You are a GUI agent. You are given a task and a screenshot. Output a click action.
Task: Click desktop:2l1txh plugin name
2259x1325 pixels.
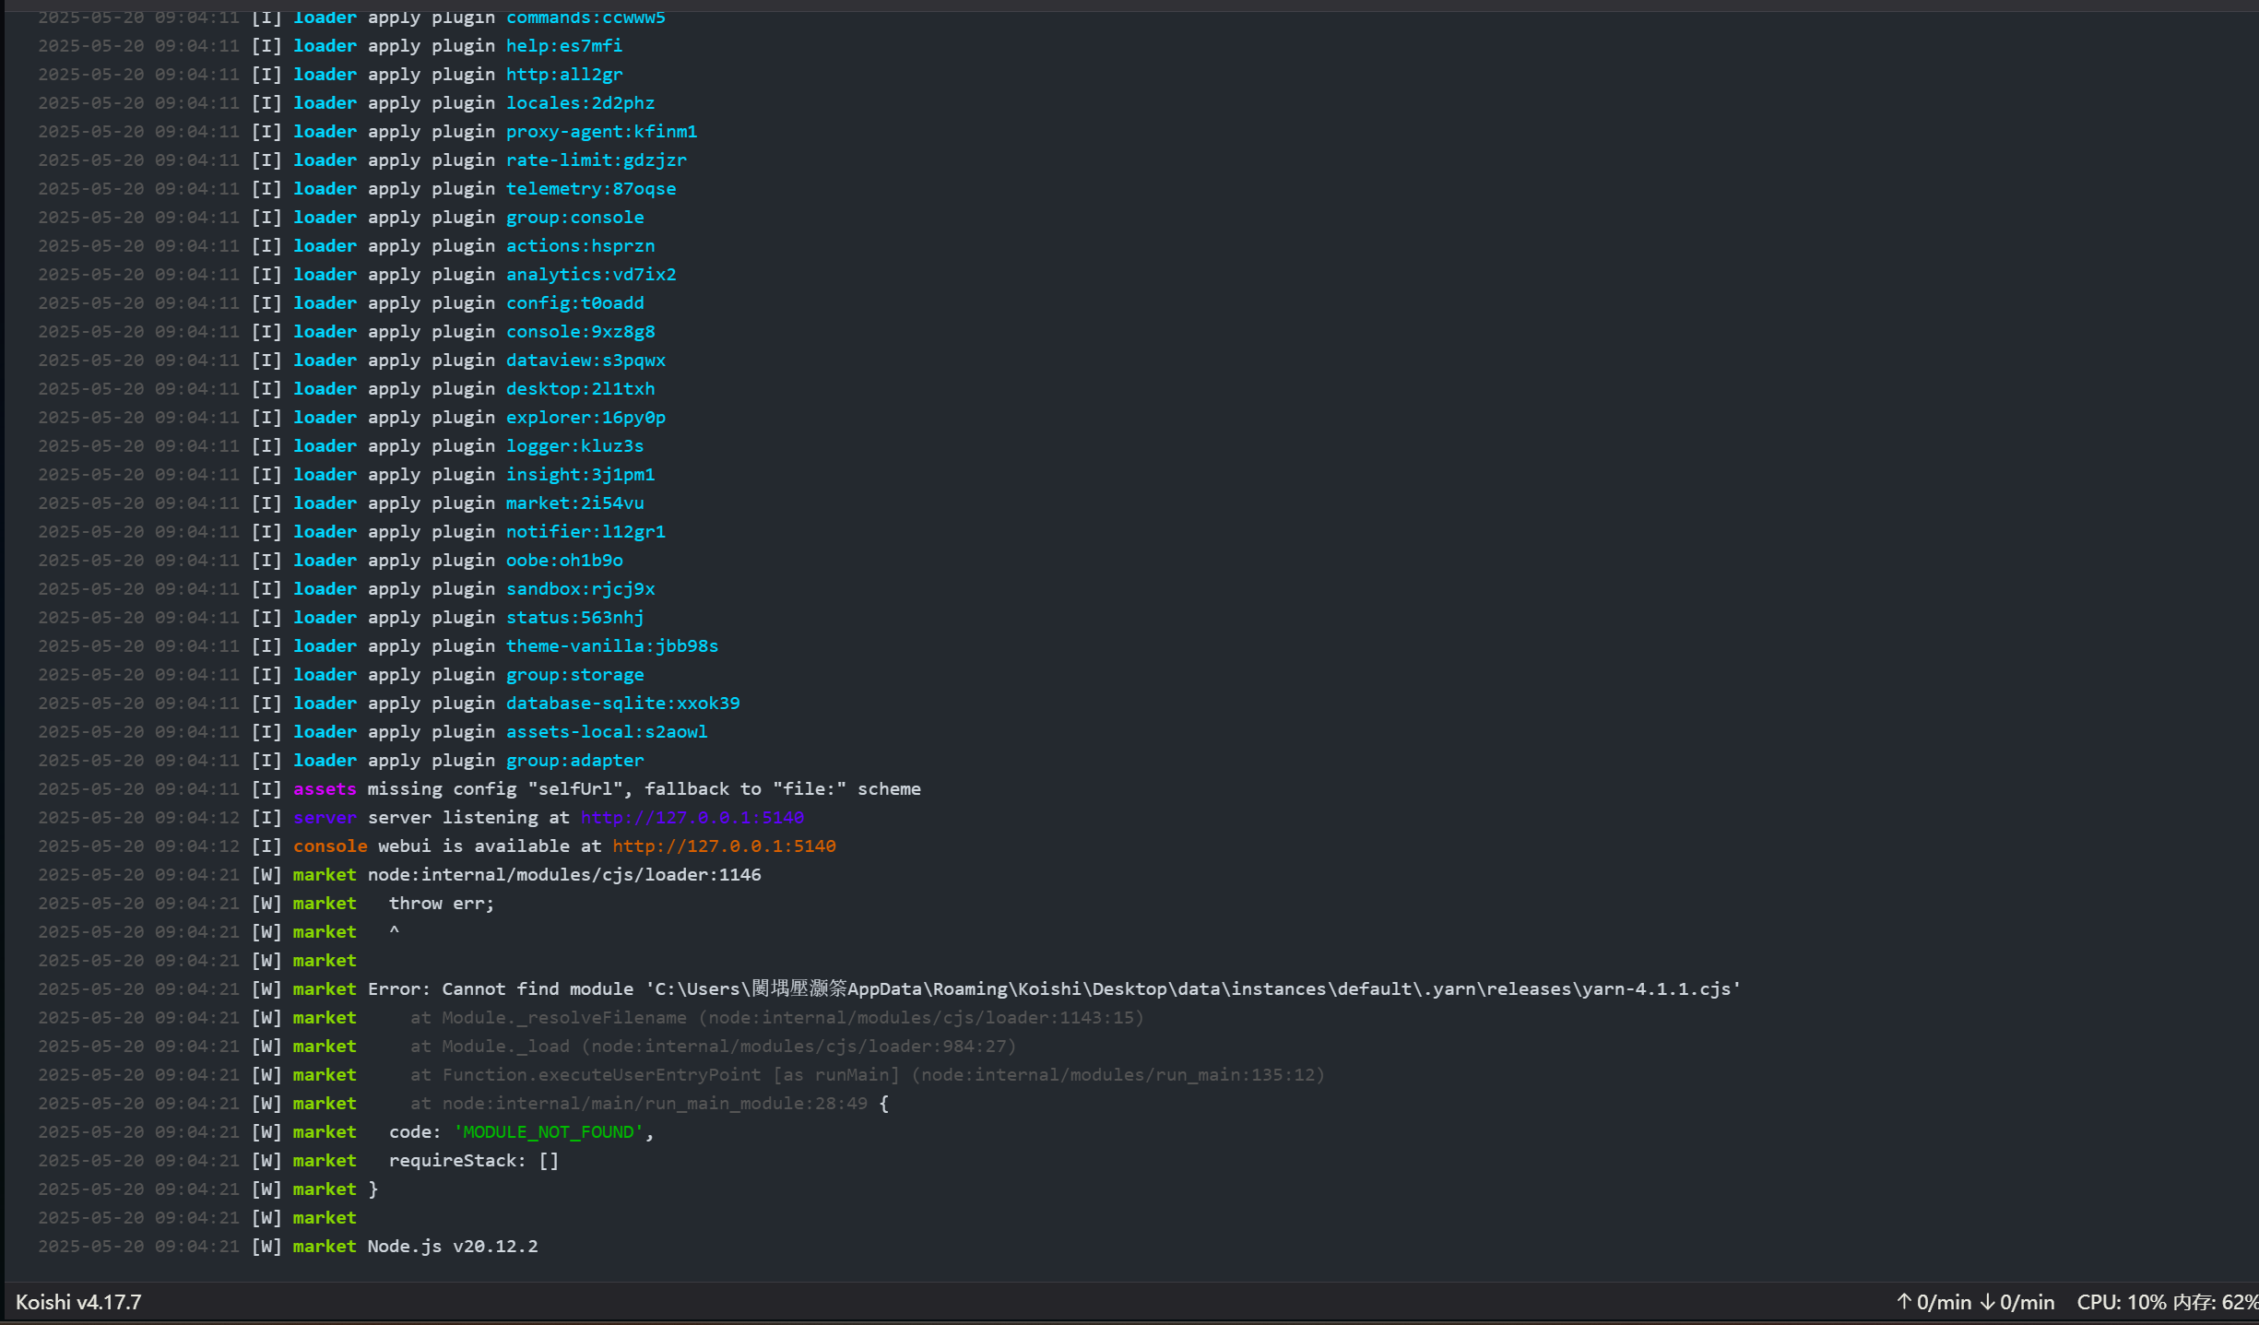(x=580, y=388)
